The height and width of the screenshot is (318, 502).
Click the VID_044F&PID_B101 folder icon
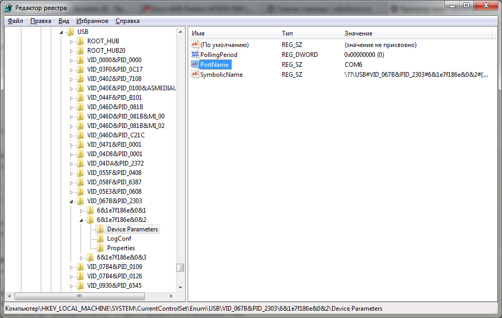[x=81, y=98]
